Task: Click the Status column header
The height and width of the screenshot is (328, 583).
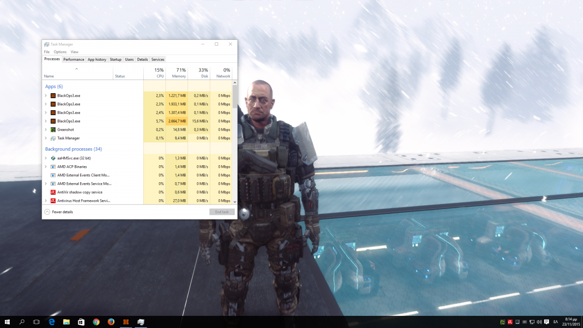Action: coord(128,73)
